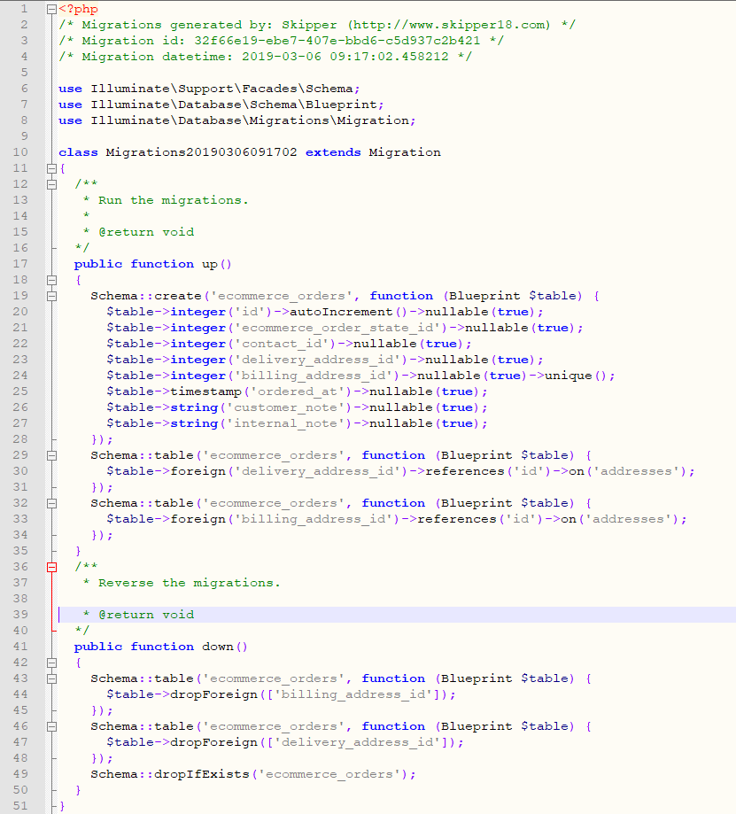Click 'foreign' on line 30
The height and width of the screenshot is (814, 736).
(198, 471)
